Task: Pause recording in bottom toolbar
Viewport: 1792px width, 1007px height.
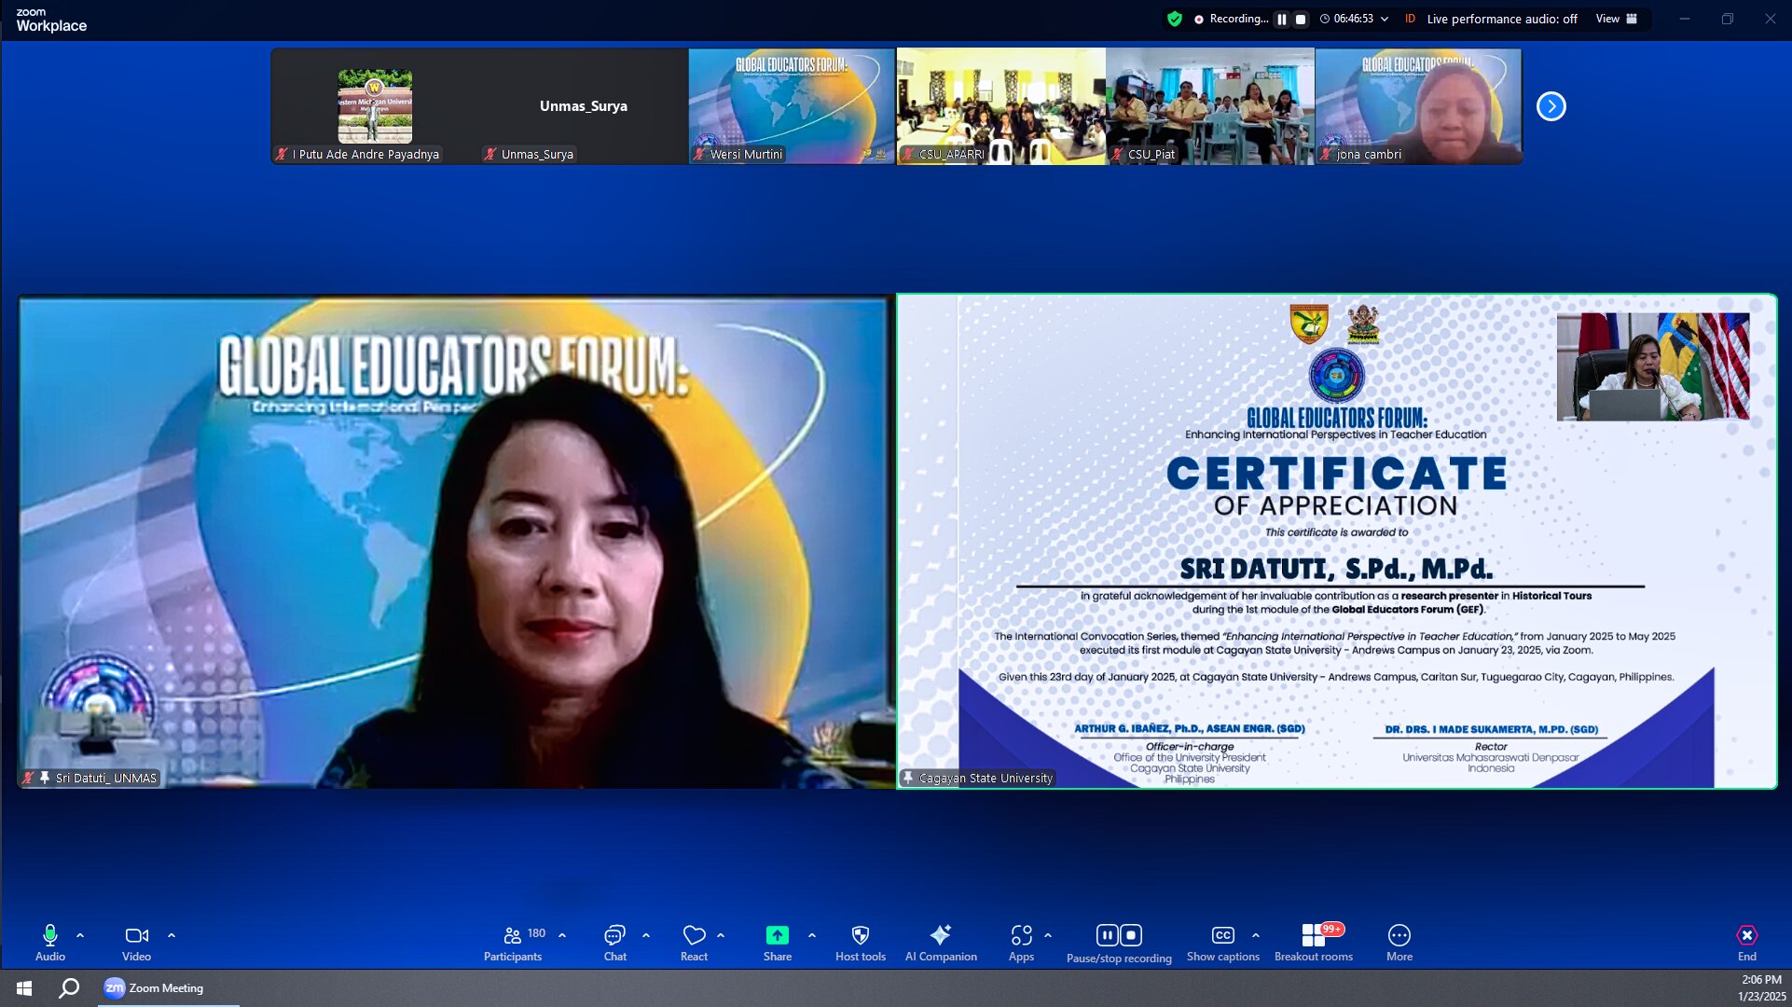Action: click(x=1107, y=935)
